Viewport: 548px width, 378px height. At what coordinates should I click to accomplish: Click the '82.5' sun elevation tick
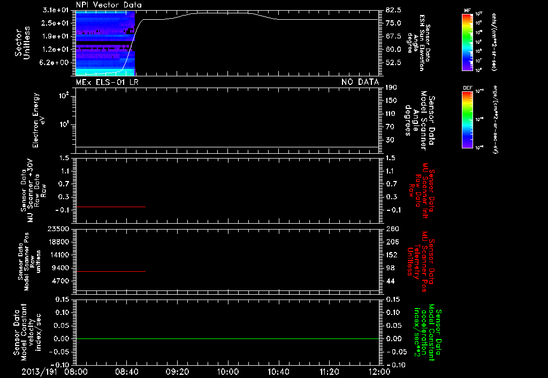coord(393,10)
